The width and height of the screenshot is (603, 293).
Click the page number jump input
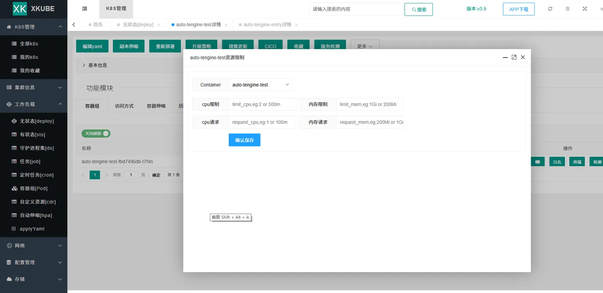click(131, 175)
